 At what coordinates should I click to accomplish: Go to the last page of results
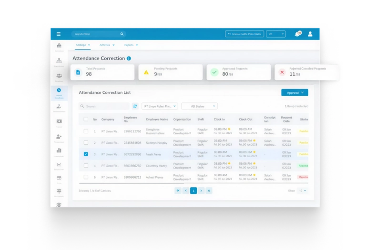[x=209, y=190]
